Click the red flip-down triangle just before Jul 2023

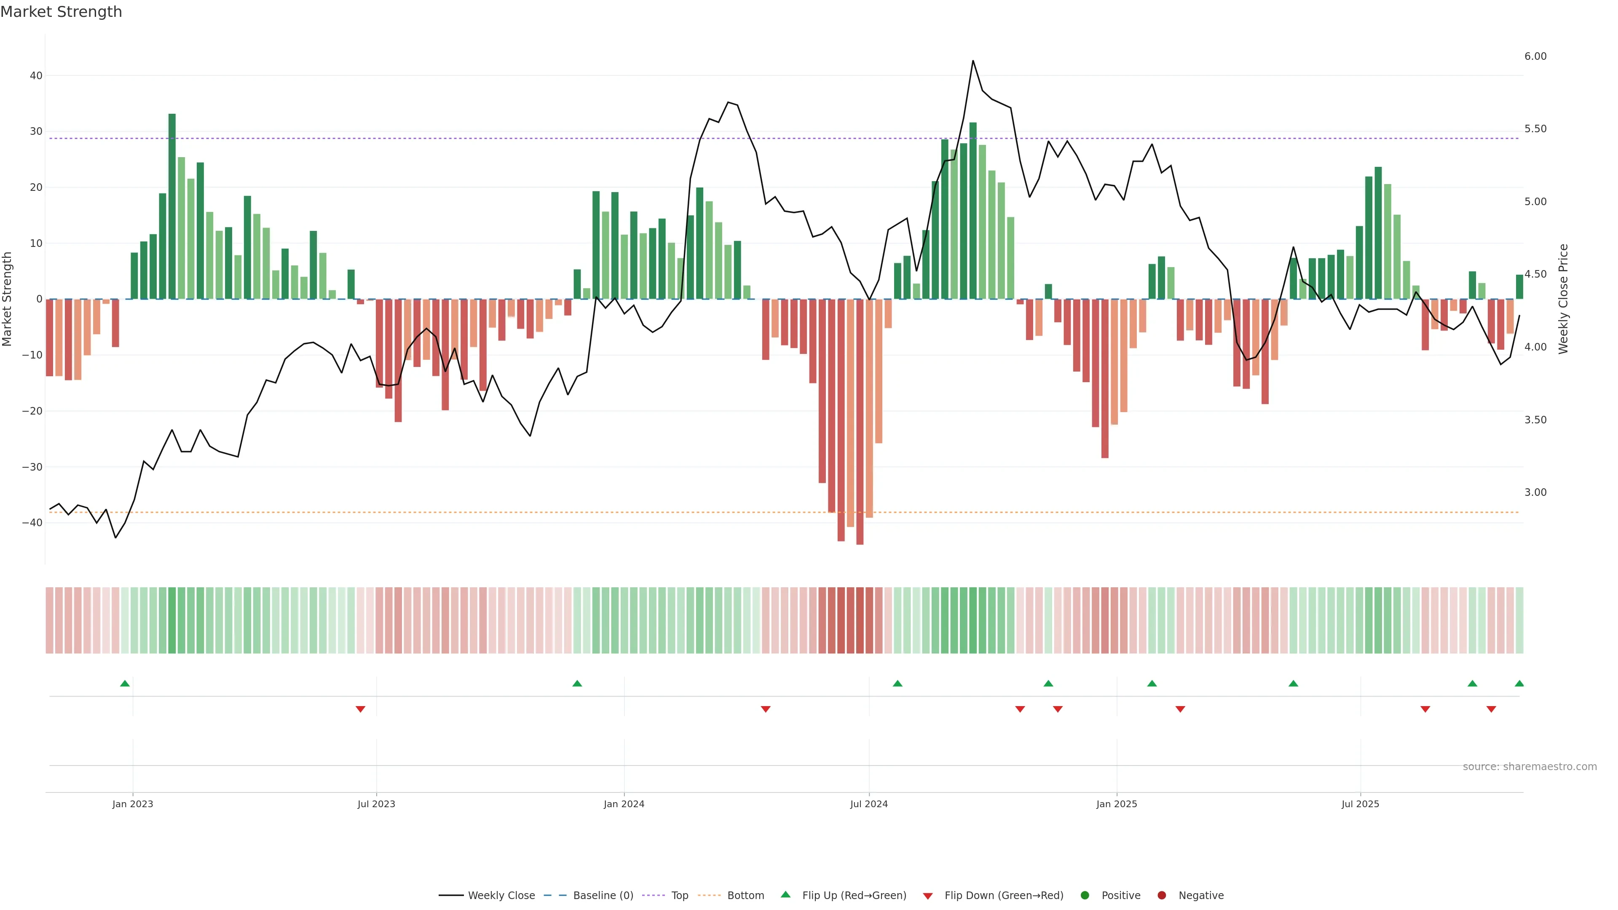[361, 709]
